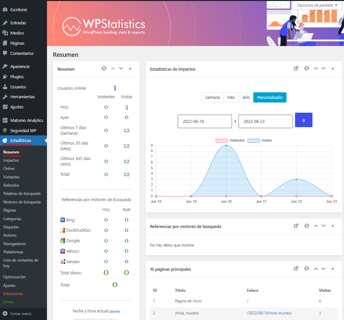This screenshot has width=344, height=320.
Task: Open the / home page link
Action: tap(248, 301)
